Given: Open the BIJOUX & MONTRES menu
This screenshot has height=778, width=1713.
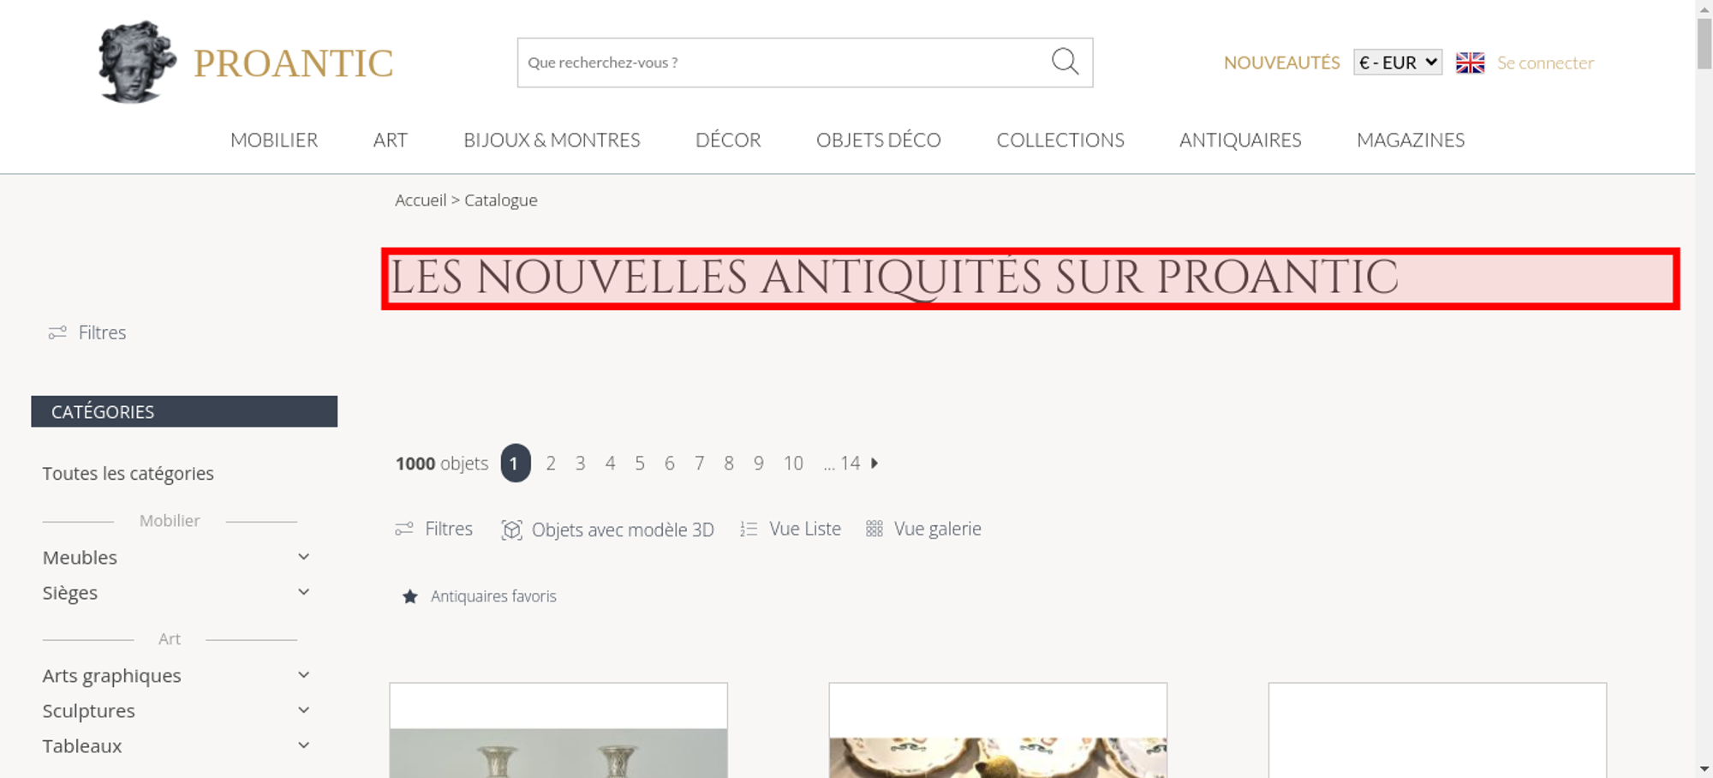Looking at the screenshot, I should click(x=552, y=140).
